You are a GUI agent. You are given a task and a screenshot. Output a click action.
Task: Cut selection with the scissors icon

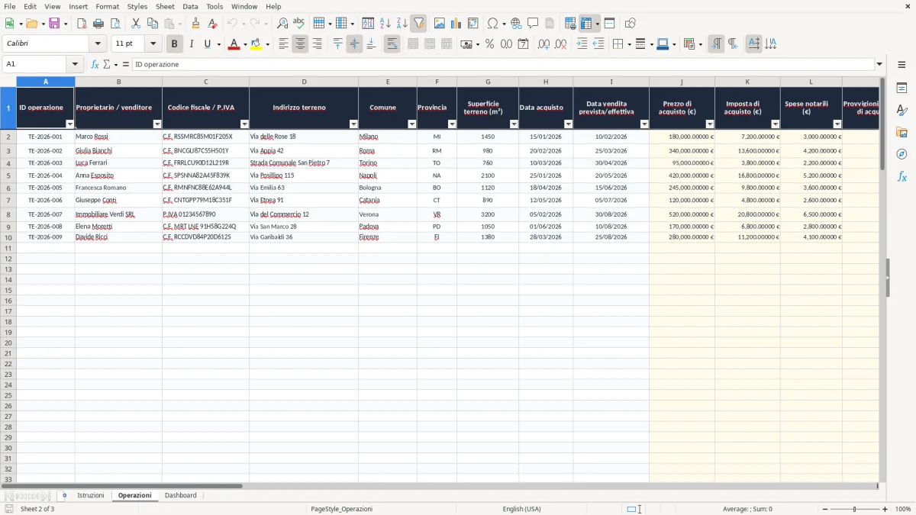[136, 24]
